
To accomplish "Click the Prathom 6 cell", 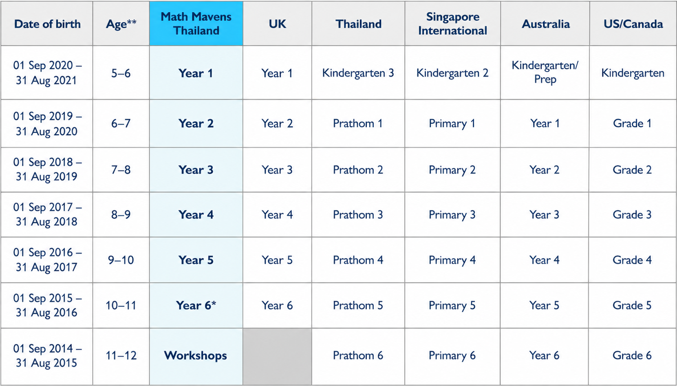I will (358, 356).
